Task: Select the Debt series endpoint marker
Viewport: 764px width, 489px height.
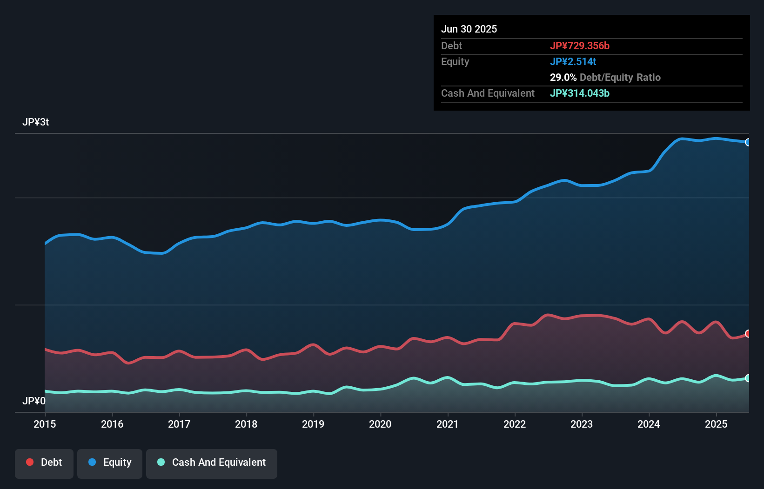Action: coord(748,333)
